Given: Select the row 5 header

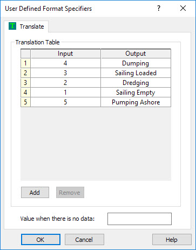Looking at the screenshot, I should (x=25, y=102).
